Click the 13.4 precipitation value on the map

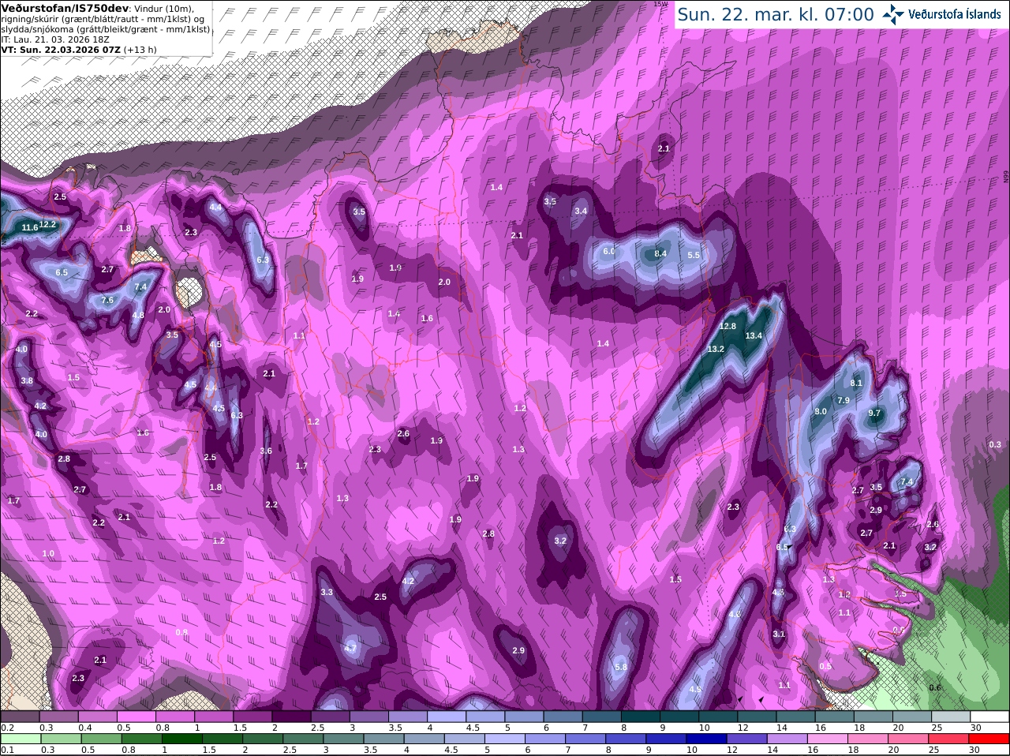click(x=754, y=335)
